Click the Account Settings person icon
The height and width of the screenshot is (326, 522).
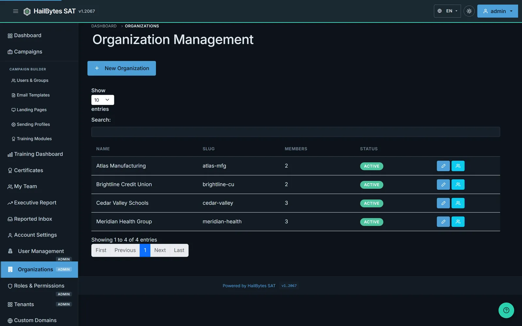click(10, 235)
